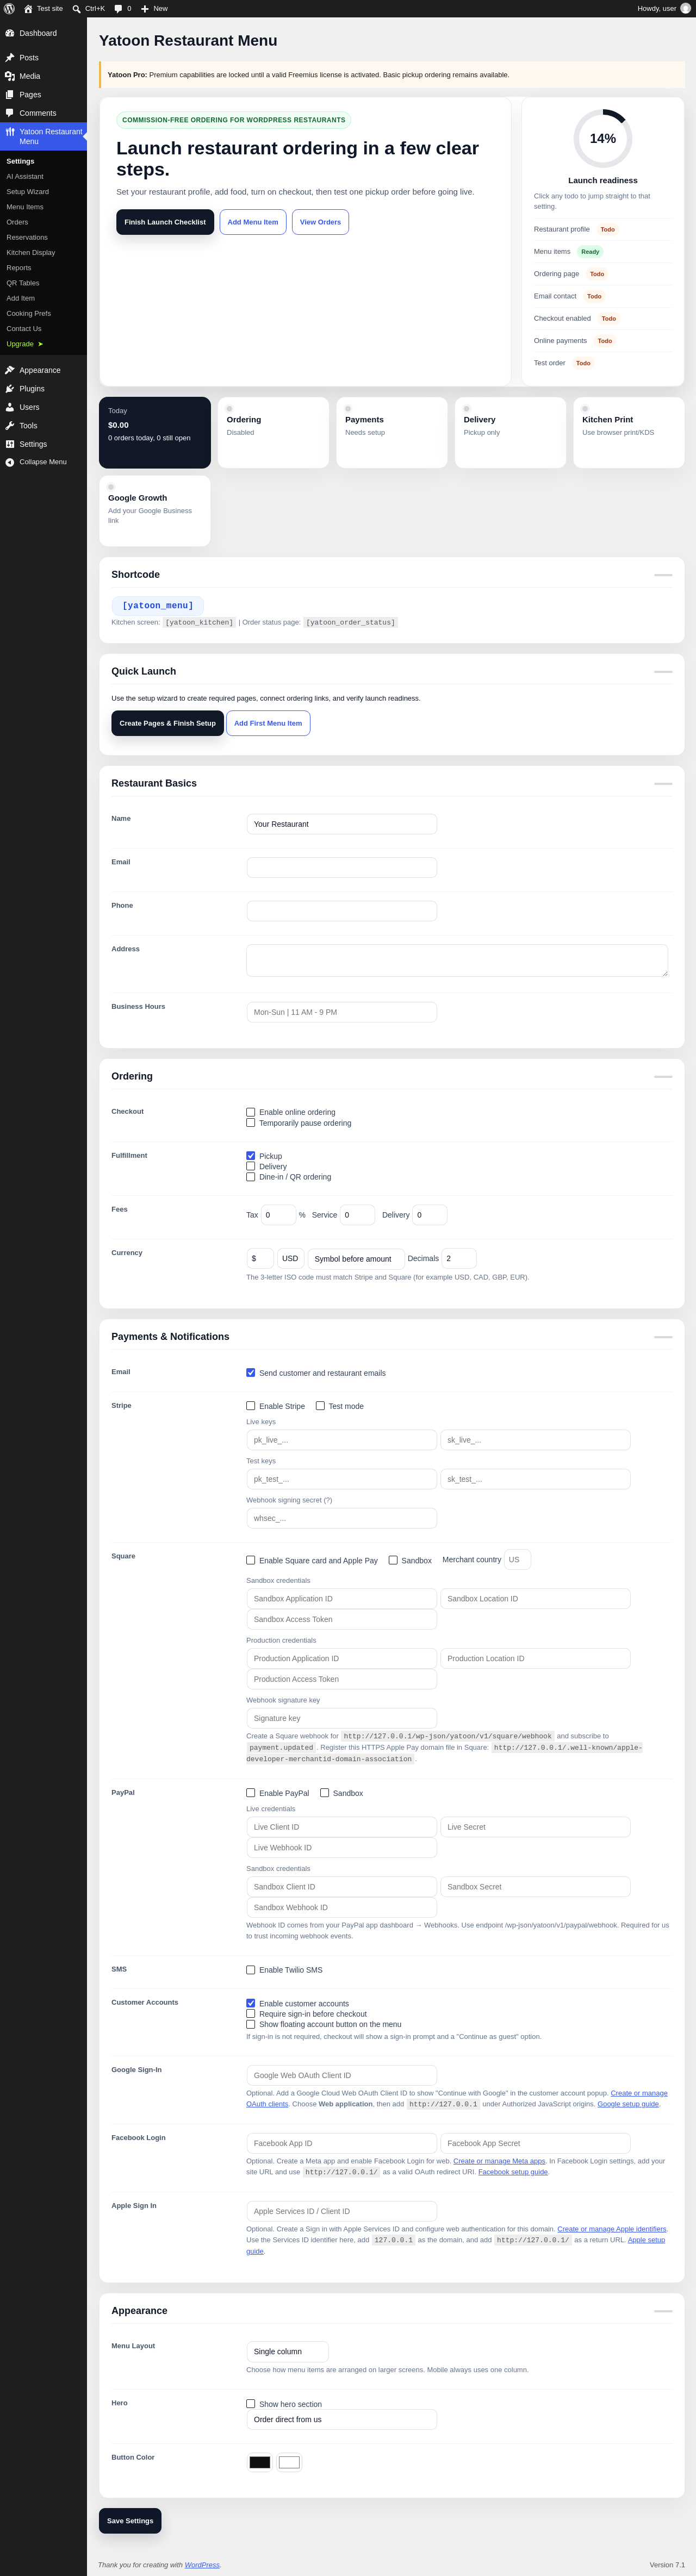Click the WordPress logo icon
The image size is (696, 2576).
9,8
